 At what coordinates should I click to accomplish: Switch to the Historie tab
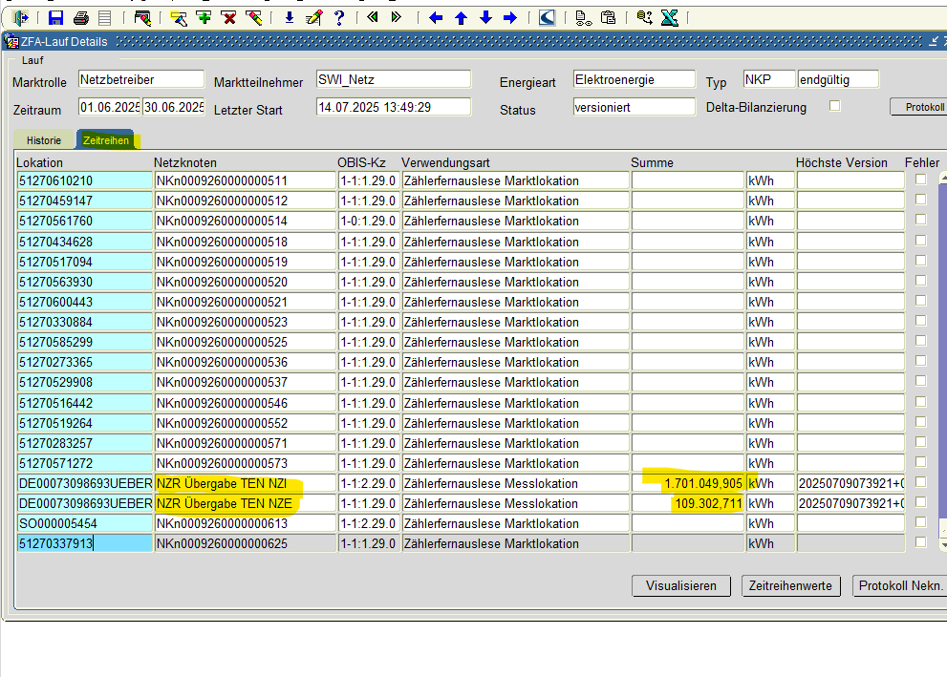point(44,140)
